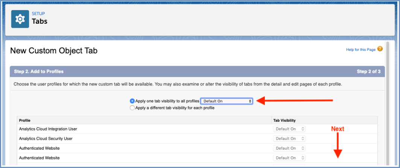Screen dimensions: 400x168
Task: Open Analytics Cloud Security User visibility dropdown
Action: (289, 139)
